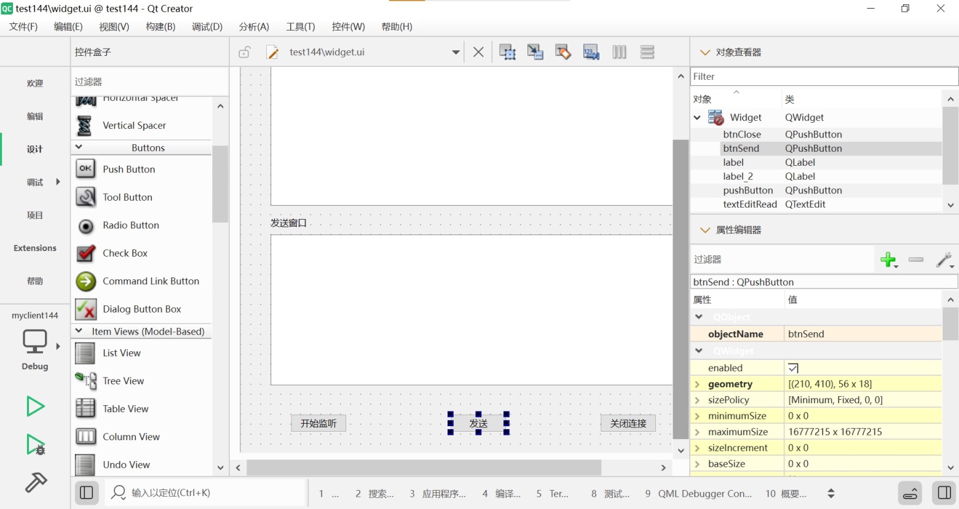This screenshot has height=509, width=959.
Task: Toggle the enabled property checkbox
Action: coord(793,368)
